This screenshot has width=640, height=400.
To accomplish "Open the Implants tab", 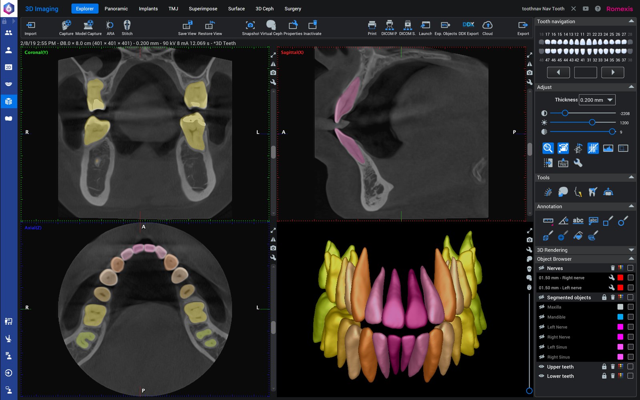I will [x=148, y=8].
